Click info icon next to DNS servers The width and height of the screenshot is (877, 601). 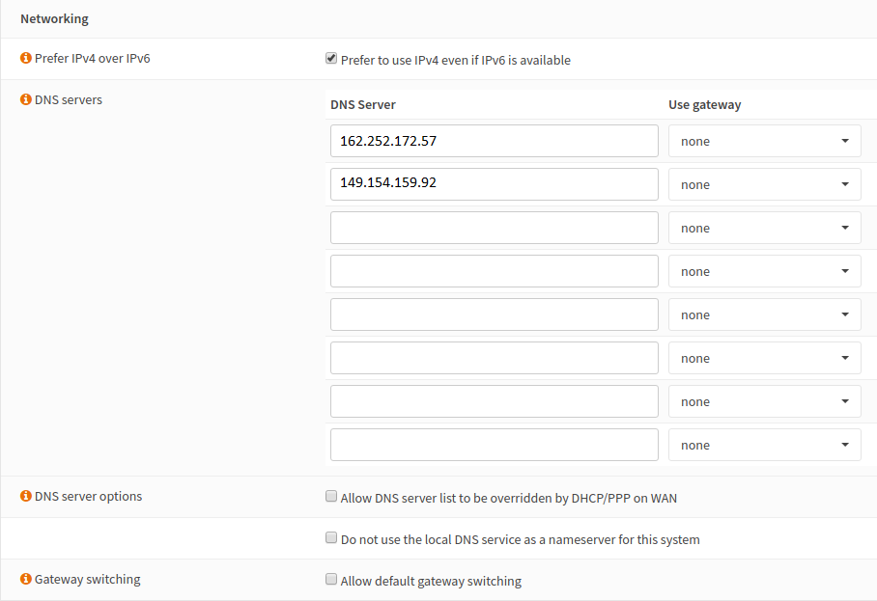pos(26,99)
